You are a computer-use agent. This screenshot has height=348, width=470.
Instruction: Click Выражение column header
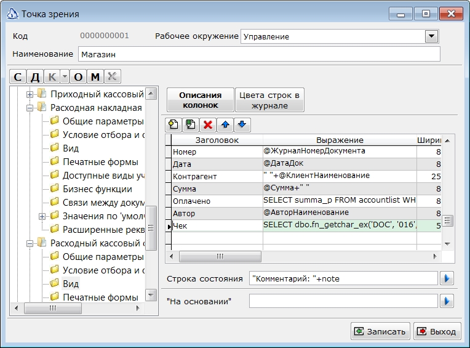click(340, 140)
